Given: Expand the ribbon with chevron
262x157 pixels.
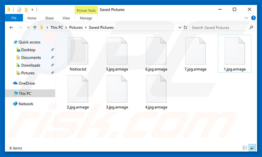Looking at the screenshot, I should tap(246, 18).
